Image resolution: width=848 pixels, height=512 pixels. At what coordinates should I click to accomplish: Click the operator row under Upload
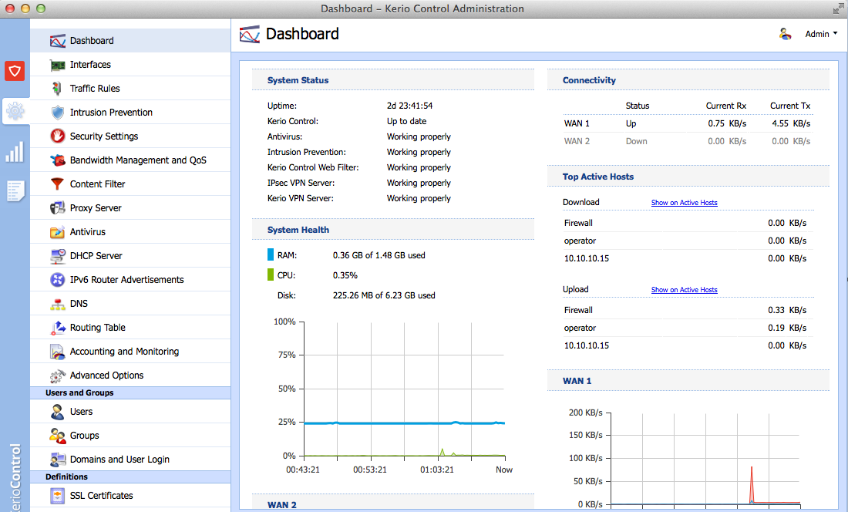click(x=688, y=328)
